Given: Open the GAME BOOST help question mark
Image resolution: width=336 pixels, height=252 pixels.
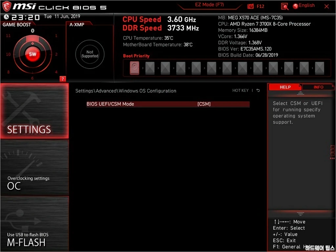Looking at the screenshot, I should pyautogui.click(x=63, y=79).
